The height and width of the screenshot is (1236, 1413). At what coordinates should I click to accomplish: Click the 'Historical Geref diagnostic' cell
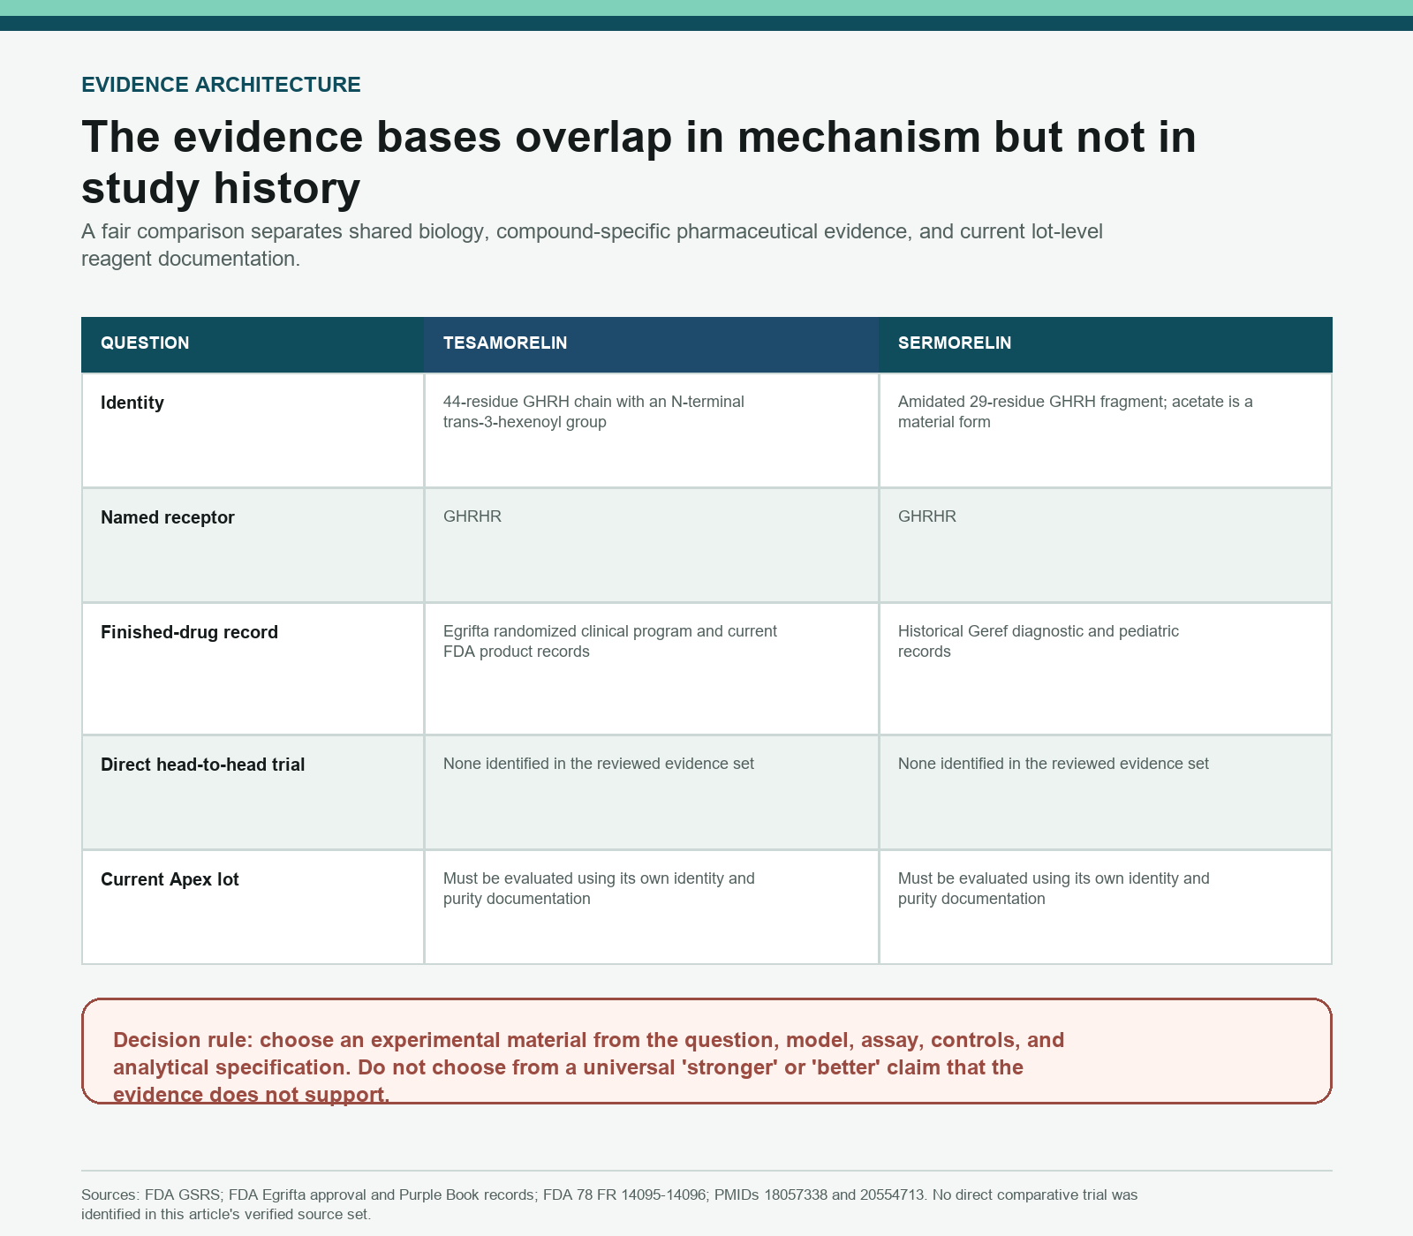pyautogui.click(x=1106, y=668)
